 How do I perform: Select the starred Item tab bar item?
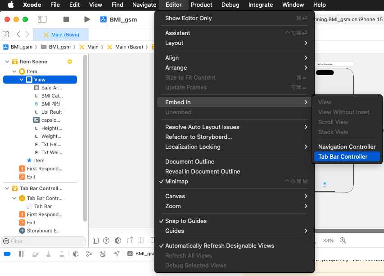[36, 160]
